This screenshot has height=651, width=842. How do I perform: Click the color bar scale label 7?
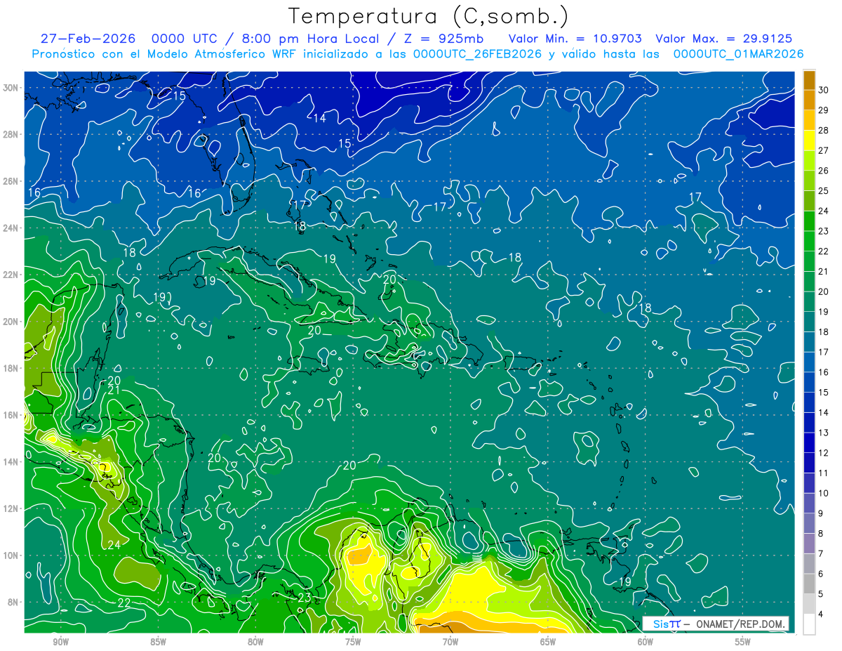click(x=822, y=553)
